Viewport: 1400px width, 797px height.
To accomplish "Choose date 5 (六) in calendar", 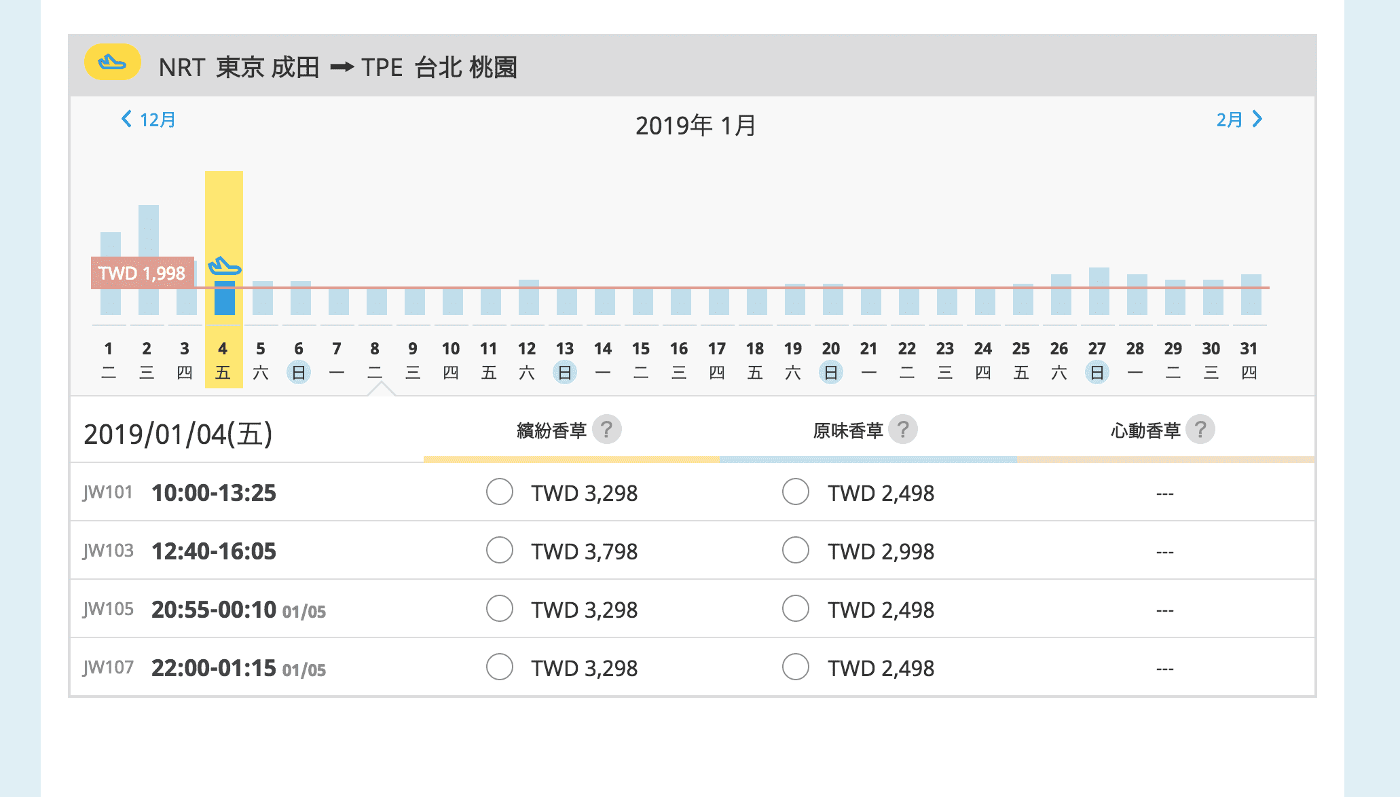I will (261, 360).
